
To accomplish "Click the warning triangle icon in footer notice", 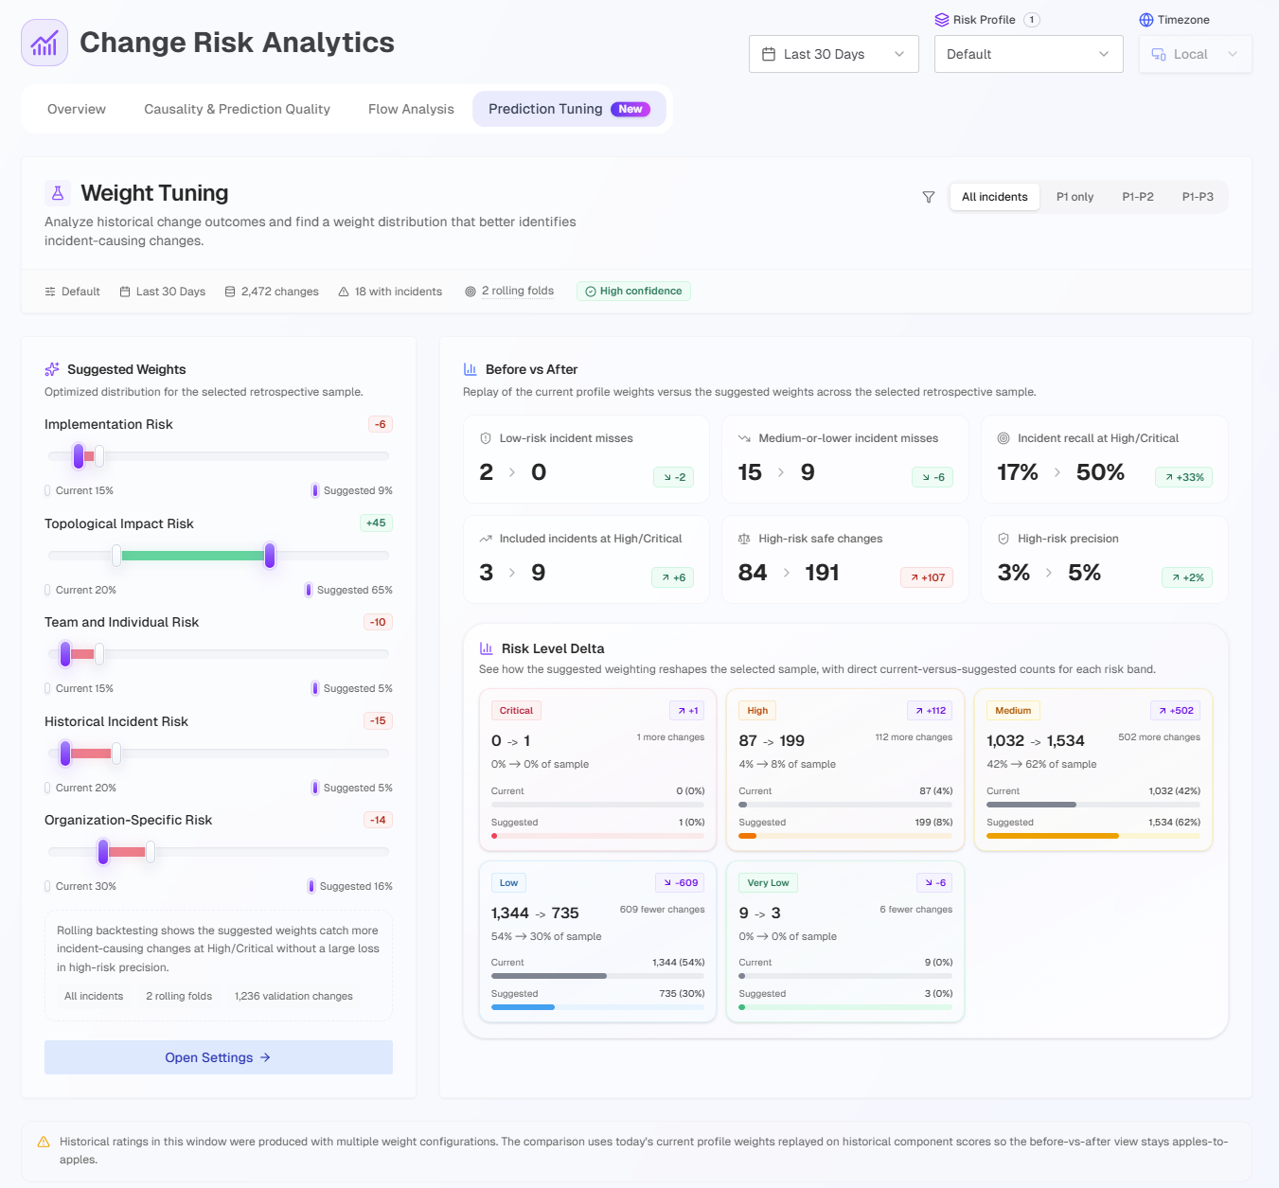I will click(x=44, y=1142).
